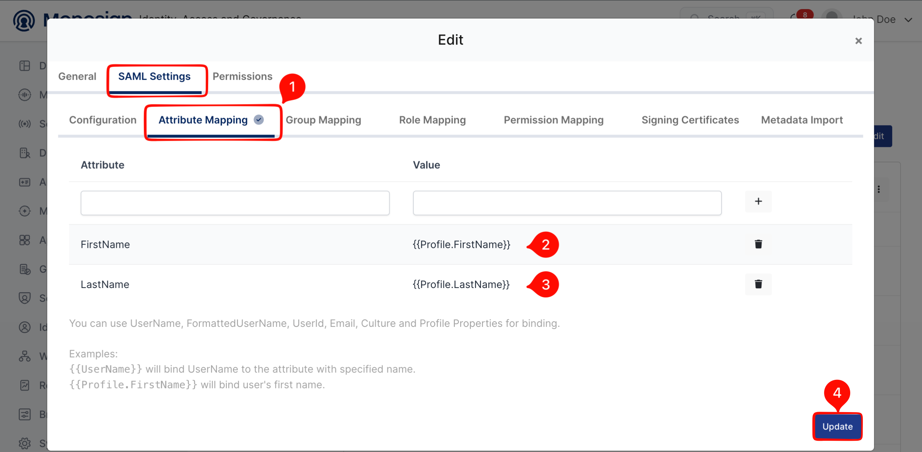
Task: Close the Edit dialog with X
Action: [x=858, y=41]
